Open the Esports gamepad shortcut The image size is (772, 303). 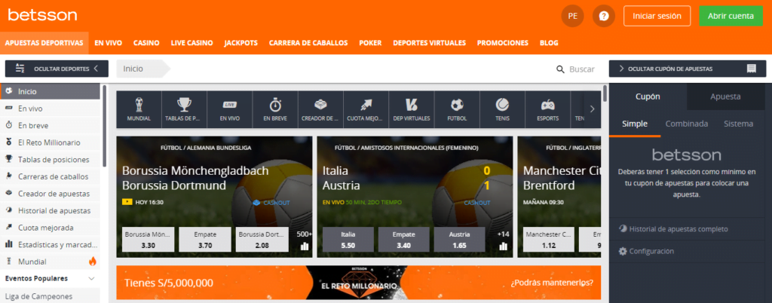[x=547, y=109]
